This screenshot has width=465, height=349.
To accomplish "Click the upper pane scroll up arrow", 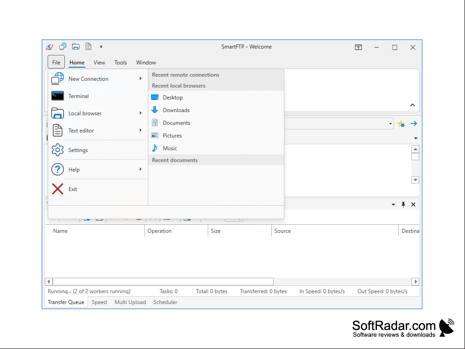I will point(415,149).
